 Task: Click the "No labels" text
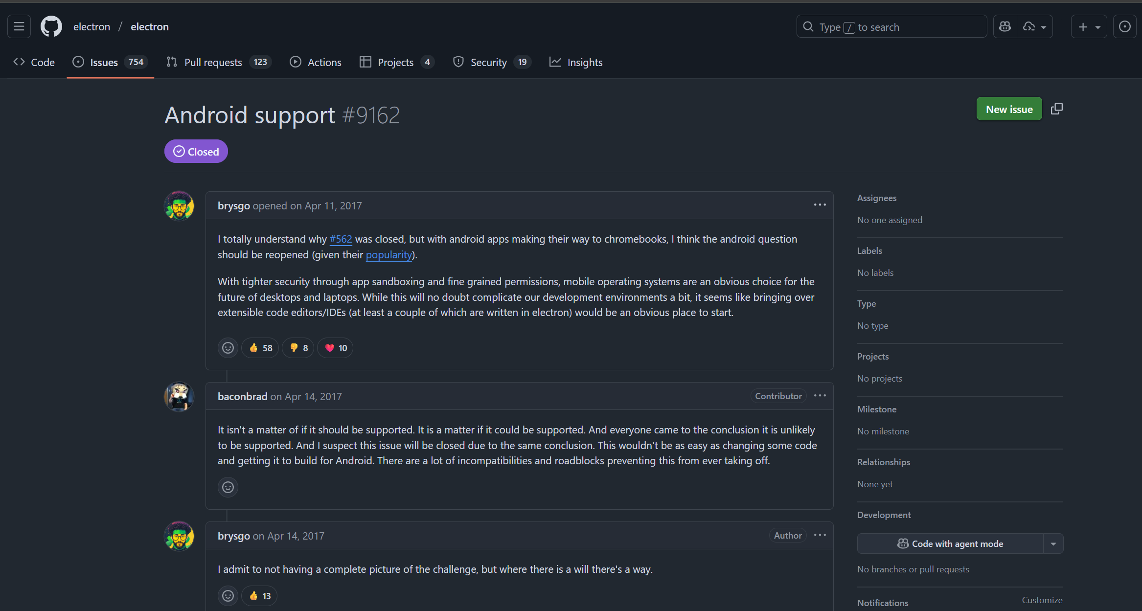[x=875, y=272]
